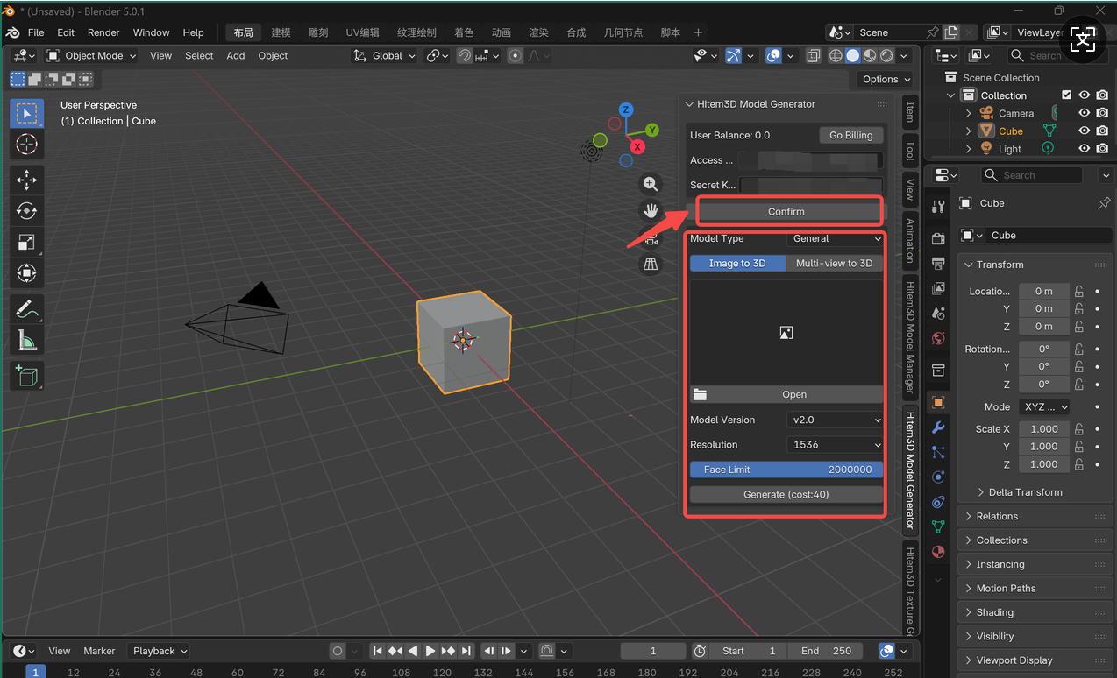Uncheck the Collection exclude checkbox

[1066, 95]
